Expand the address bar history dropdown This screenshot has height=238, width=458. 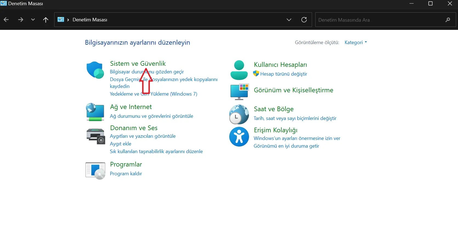[x=289, y=20]
